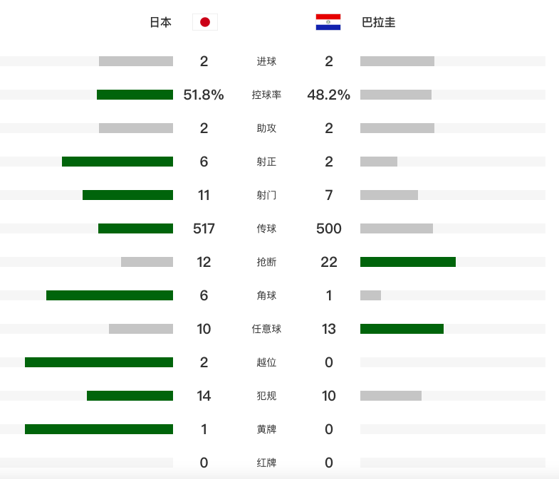Click Paraguay's green 任意球 bar

click(x=402, y=329)
